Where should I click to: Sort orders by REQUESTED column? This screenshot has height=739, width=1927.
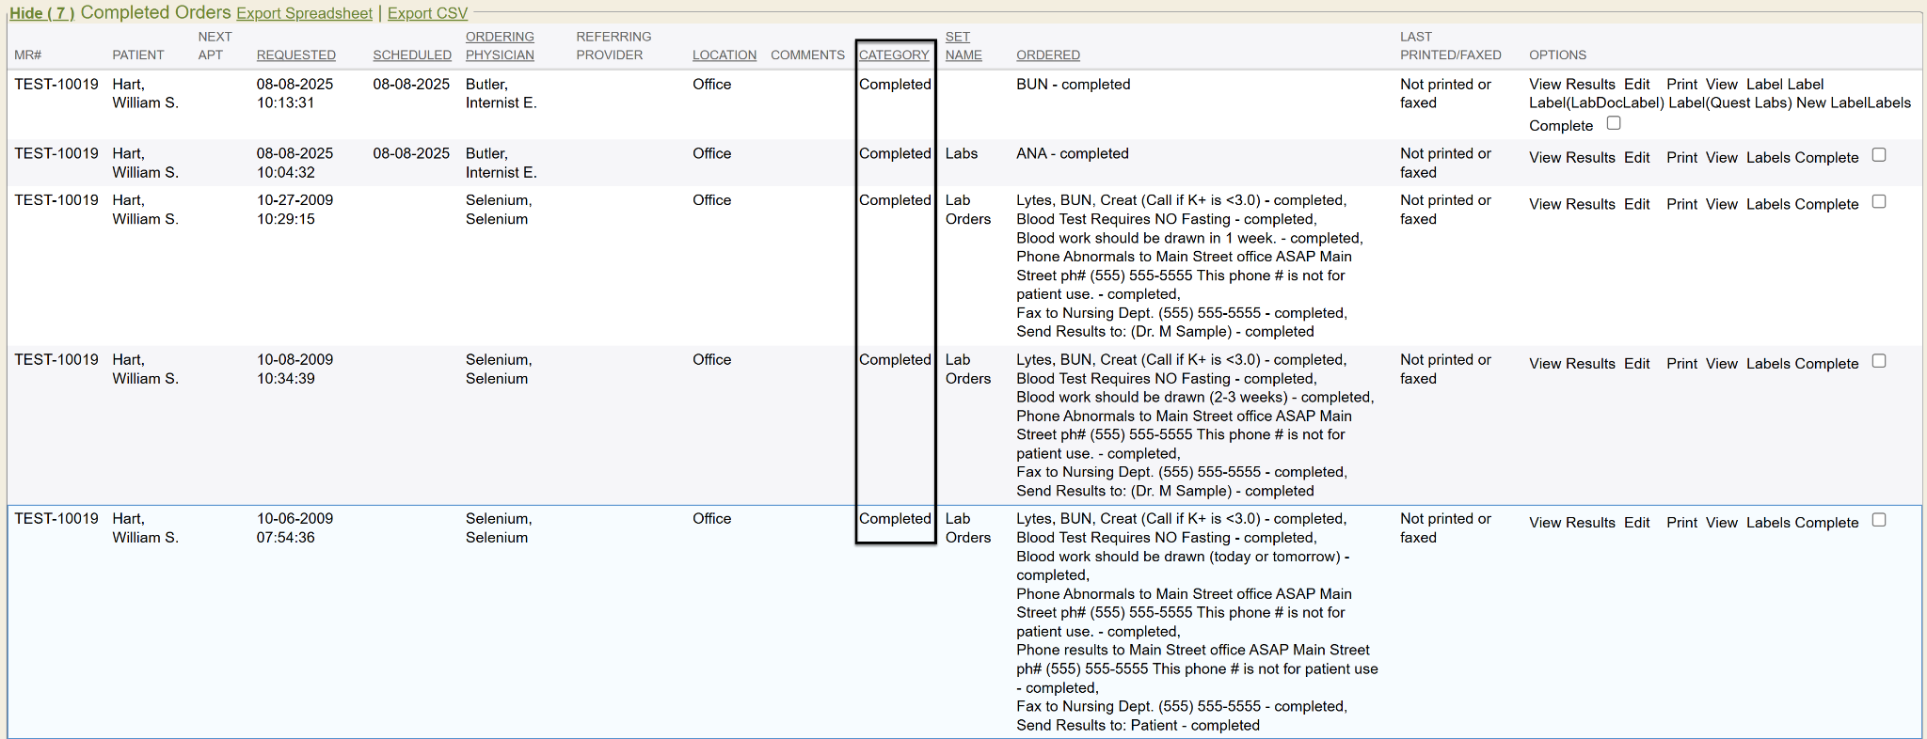pyautogui.click(x=295, y=55)
